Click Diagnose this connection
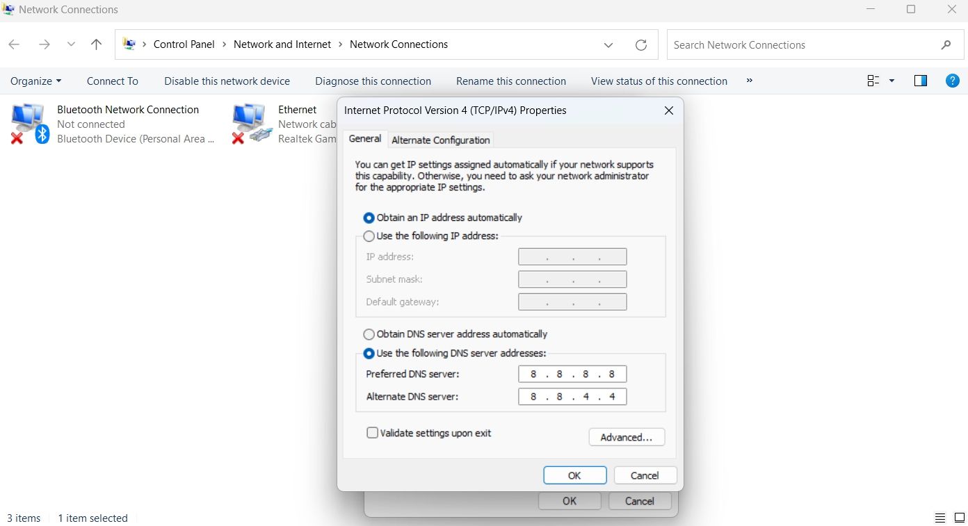The image size is (968, 526). [373, 81]
